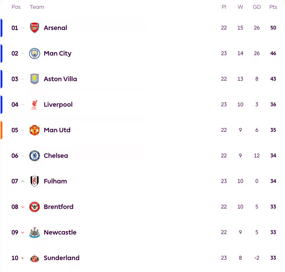Sort the table by the Pl column
This screenshot has height=272, width=285.
click(x=224, y=7)
